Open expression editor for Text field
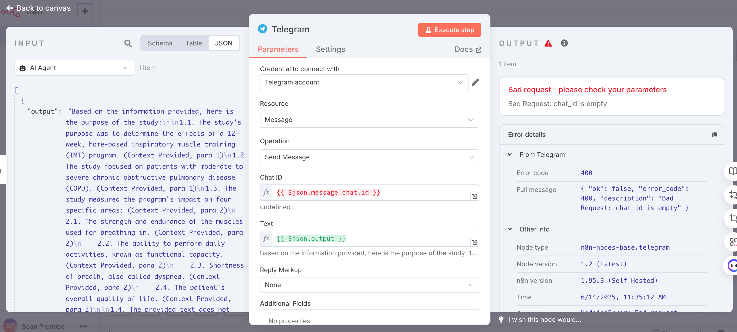The height and width of the screenshot is (332, 737). [474, 242]
